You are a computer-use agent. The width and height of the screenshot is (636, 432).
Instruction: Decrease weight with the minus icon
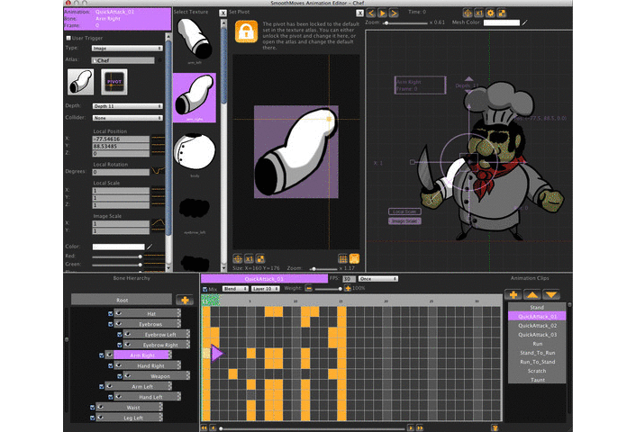(x=309, y=288)
